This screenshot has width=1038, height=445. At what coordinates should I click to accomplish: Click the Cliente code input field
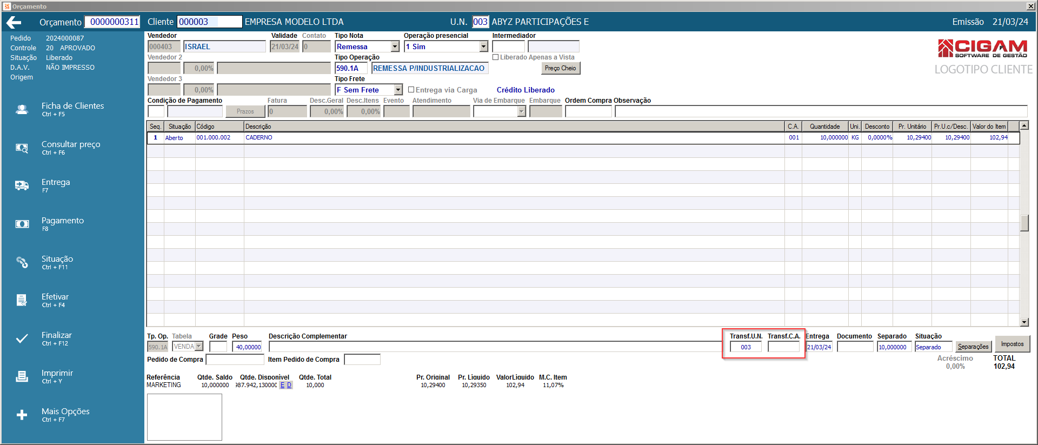[x=209, y=22]
